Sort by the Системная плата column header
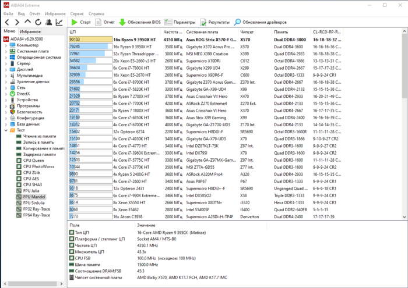Screen dimensions: 408x288 [211, 32]
